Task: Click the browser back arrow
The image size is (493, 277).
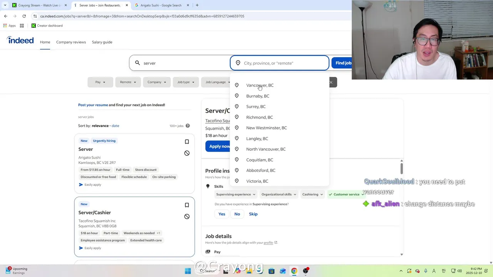Action: click(5, 16)
